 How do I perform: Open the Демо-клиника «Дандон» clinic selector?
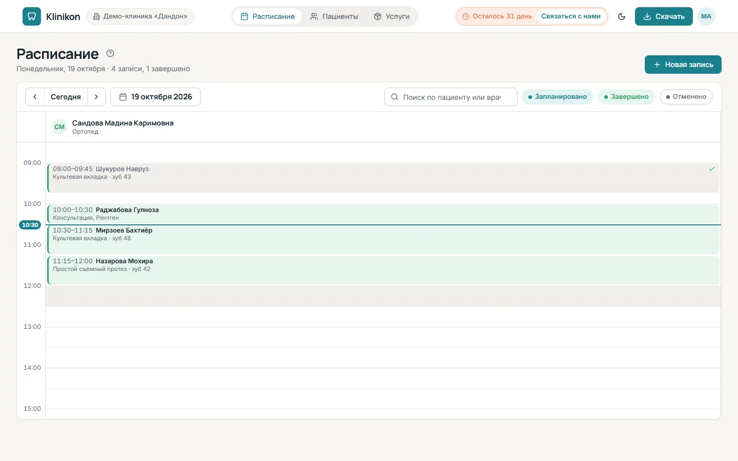coord(140,16)
